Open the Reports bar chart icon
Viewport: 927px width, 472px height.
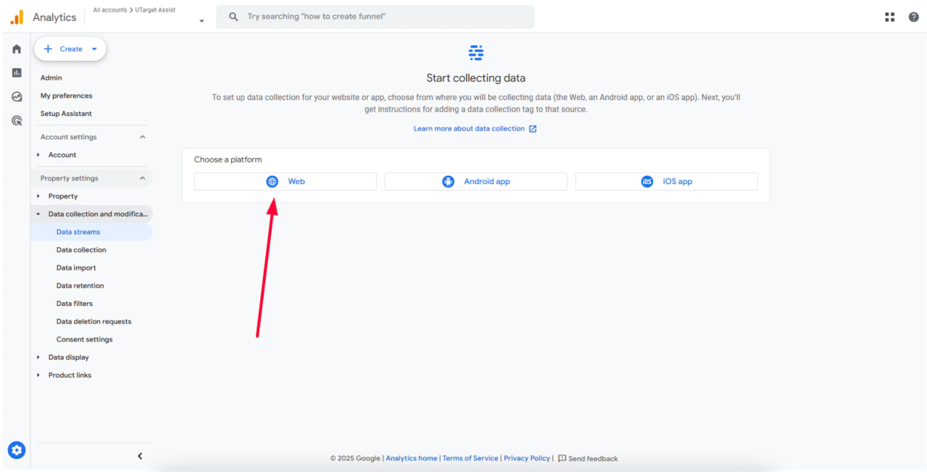pos(17,73)
